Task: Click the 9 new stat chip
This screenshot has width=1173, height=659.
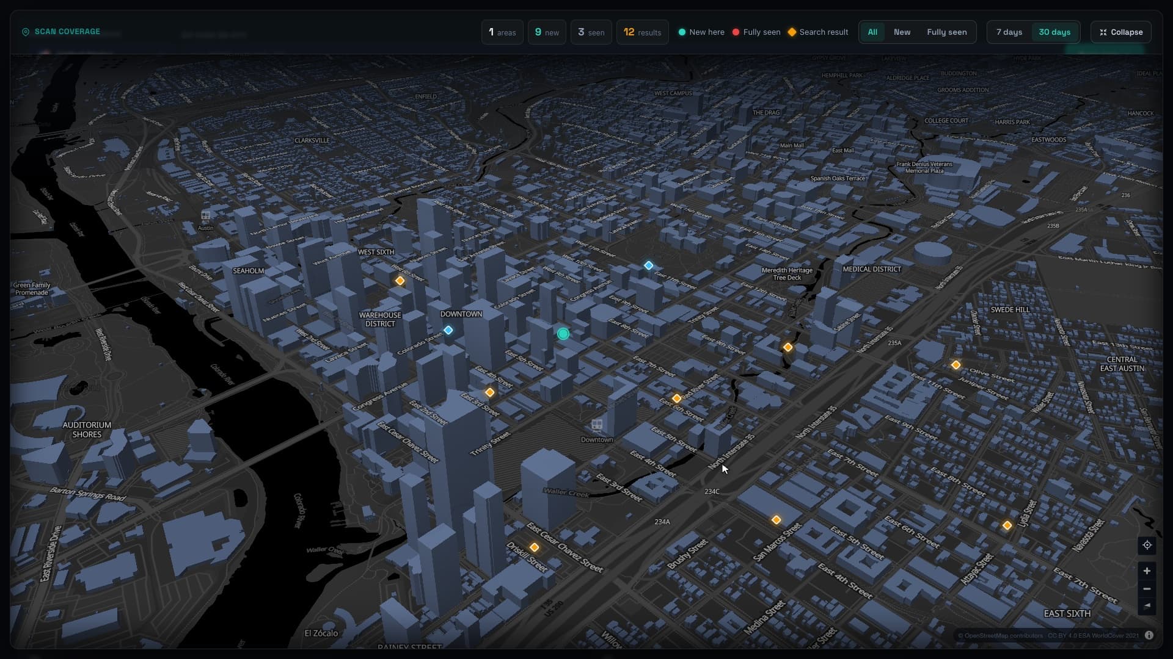Action: click(547, 32)
